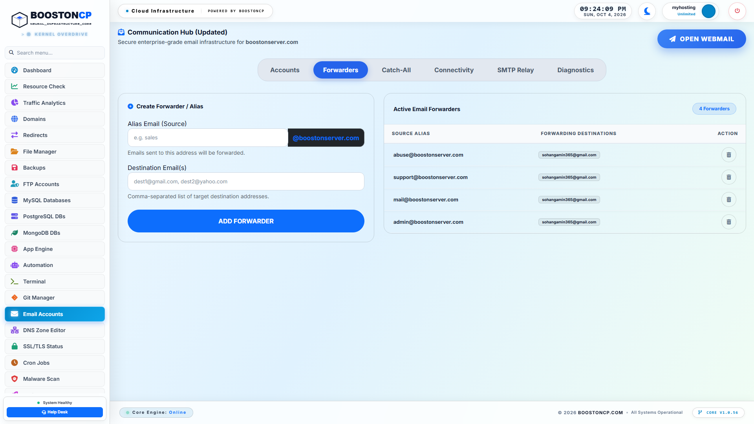The width and height of the screenshot is (754, 424).
Task: Open Webmail button
Action: point(701,39)
